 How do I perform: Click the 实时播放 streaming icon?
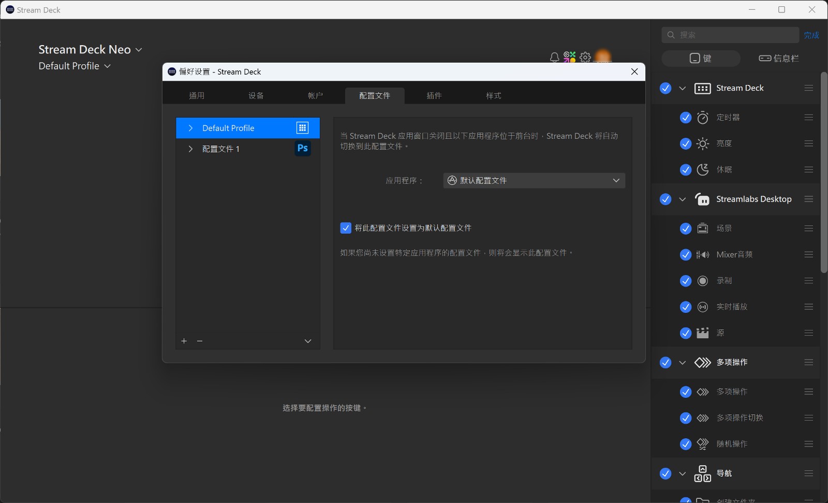703,307
